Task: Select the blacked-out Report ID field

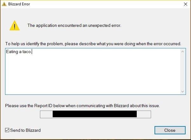Action: (95, 114)
